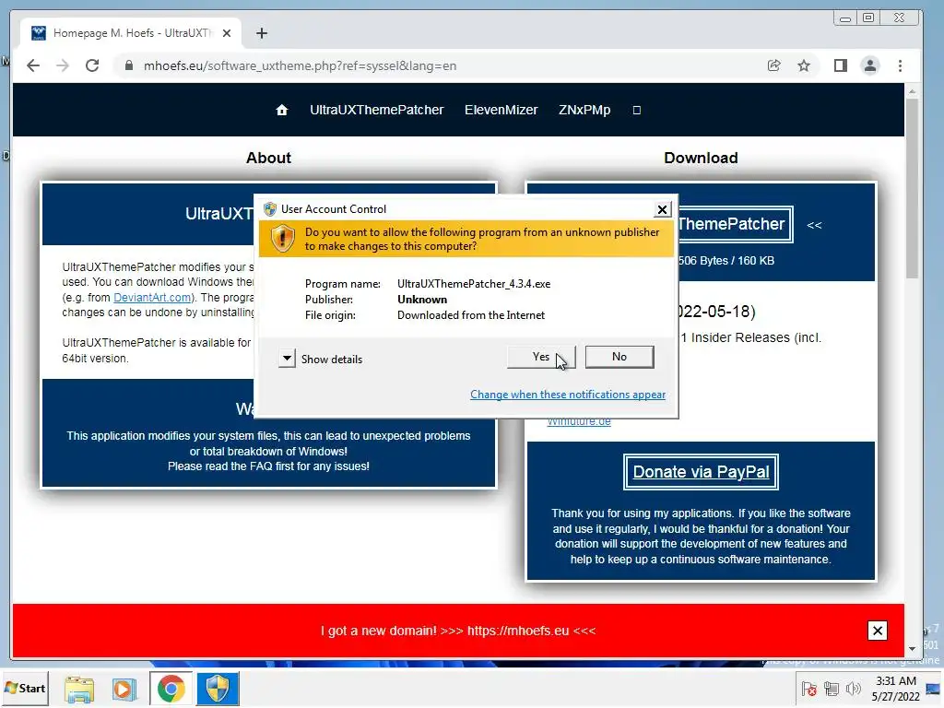Switch to Chrome in the taskbar
The width and height of the screenshot is (944, 708).
(x=171, y=689)
